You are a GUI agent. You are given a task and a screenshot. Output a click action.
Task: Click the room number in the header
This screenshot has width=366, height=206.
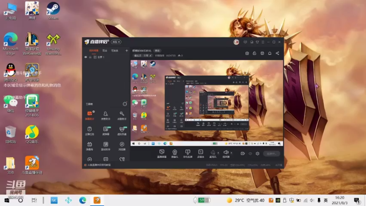(171, 55)
